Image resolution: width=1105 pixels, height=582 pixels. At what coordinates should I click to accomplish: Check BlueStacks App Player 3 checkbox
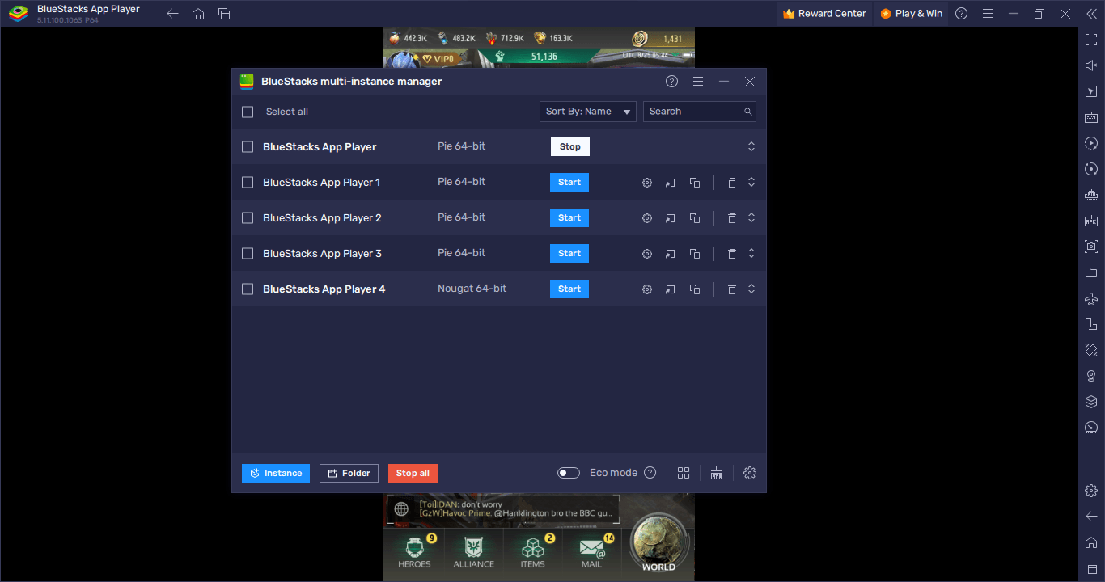[x=248, y=254]
